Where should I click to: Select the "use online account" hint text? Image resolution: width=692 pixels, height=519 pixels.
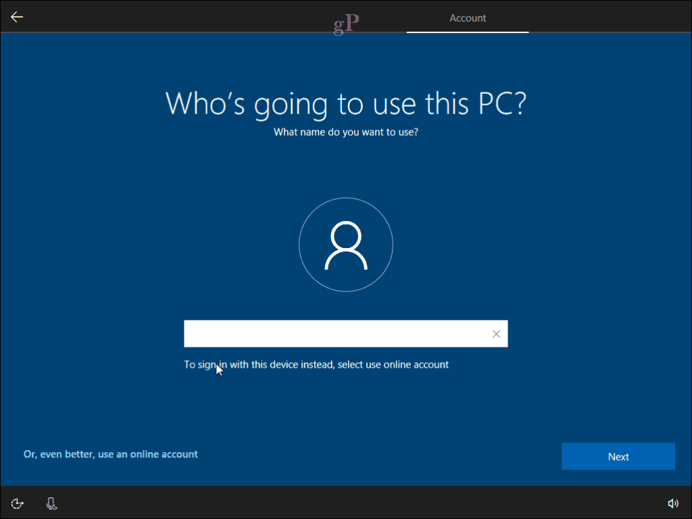point(316,364)
